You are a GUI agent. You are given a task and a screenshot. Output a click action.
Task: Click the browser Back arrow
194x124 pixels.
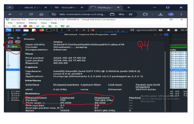click(x=10, y=14)
